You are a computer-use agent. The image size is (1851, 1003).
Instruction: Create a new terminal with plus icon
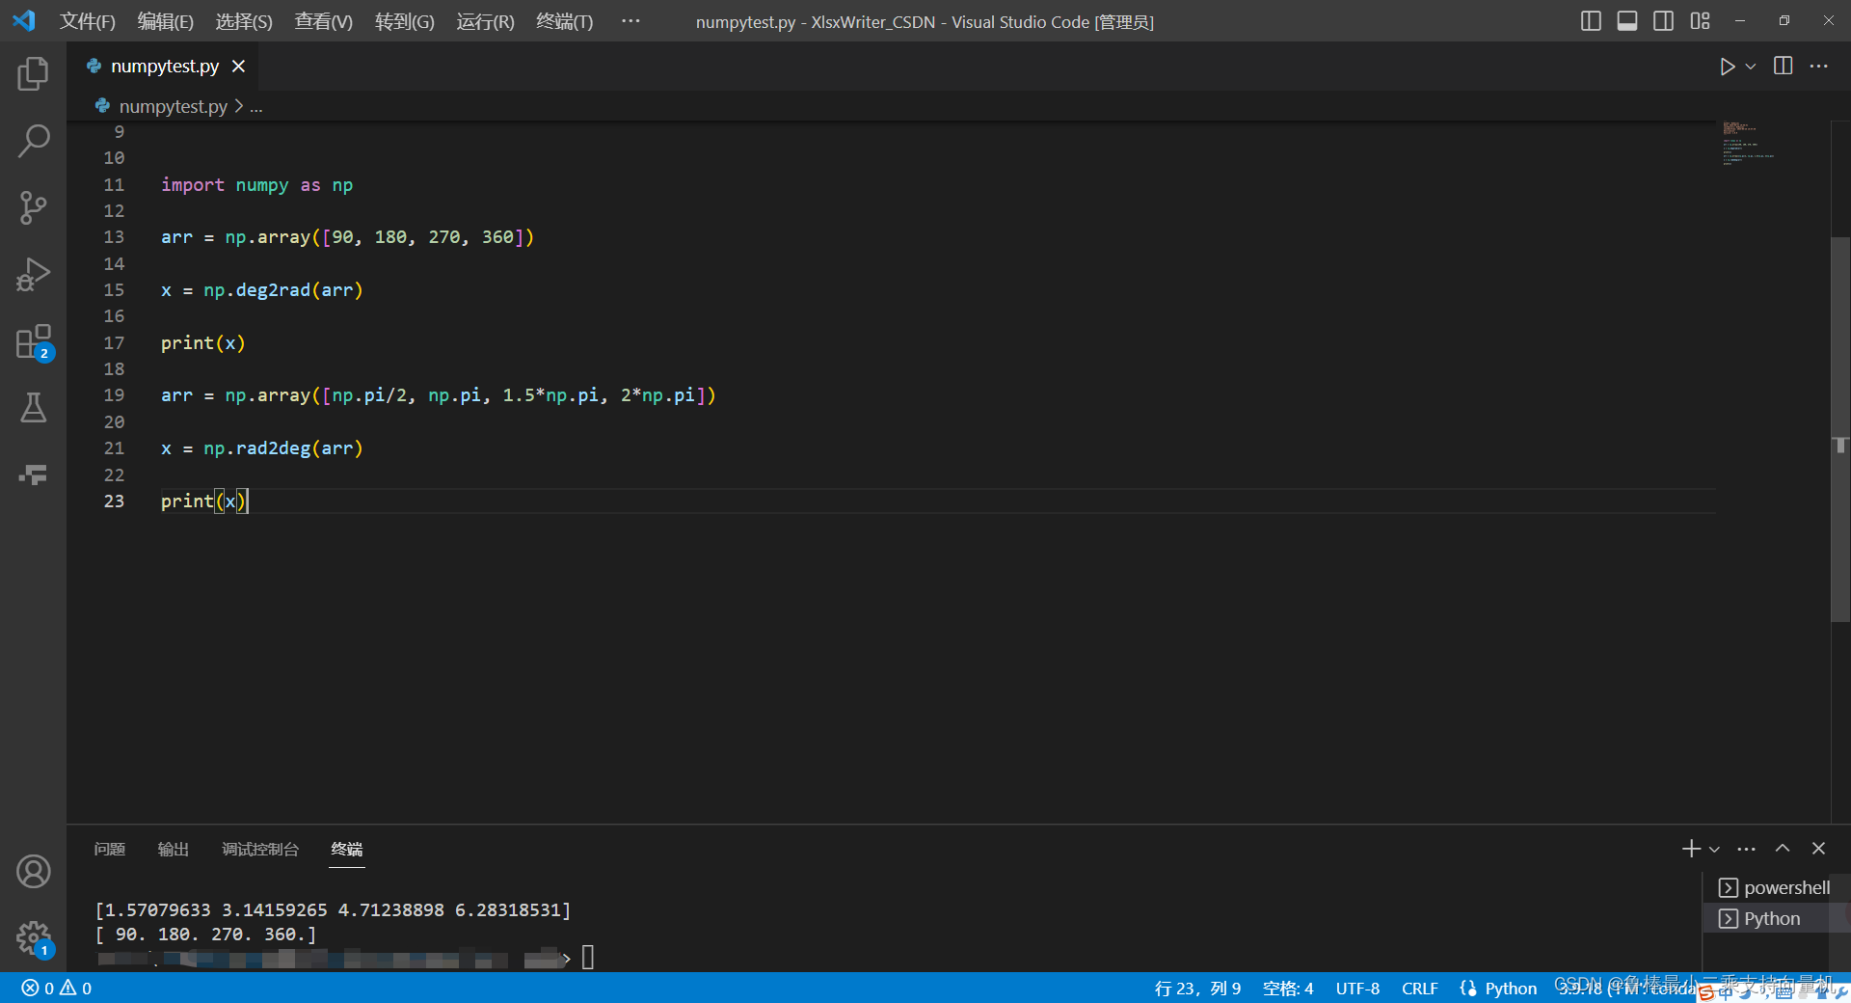[x=1691, y=849]
